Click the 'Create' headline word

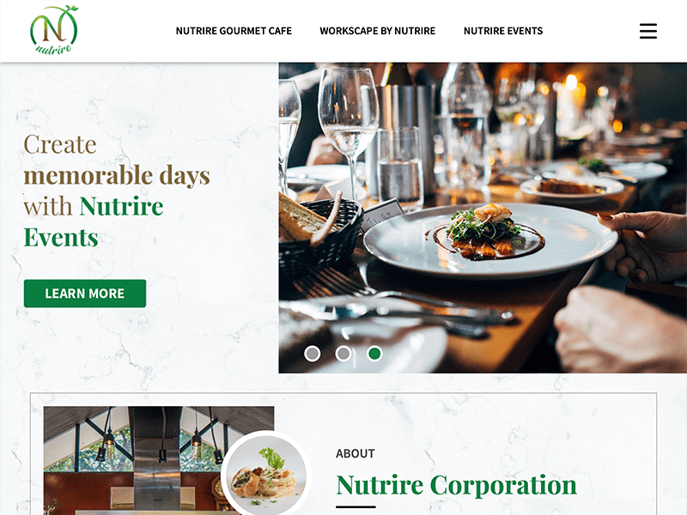pyautogui.click(x=60, y=144)
